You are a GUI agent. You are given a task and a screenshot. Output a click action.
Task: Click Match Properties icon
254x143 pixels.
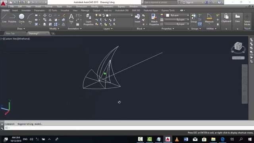(x=154, y=19)
